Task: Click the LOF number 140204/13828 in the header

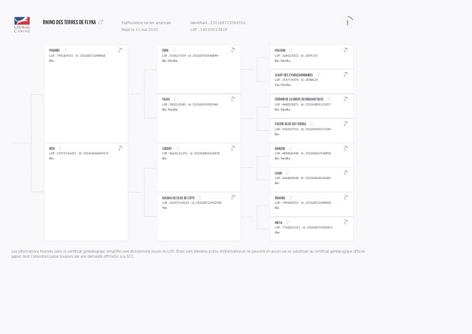Action: pyautogui.click(x=209, y=29)
